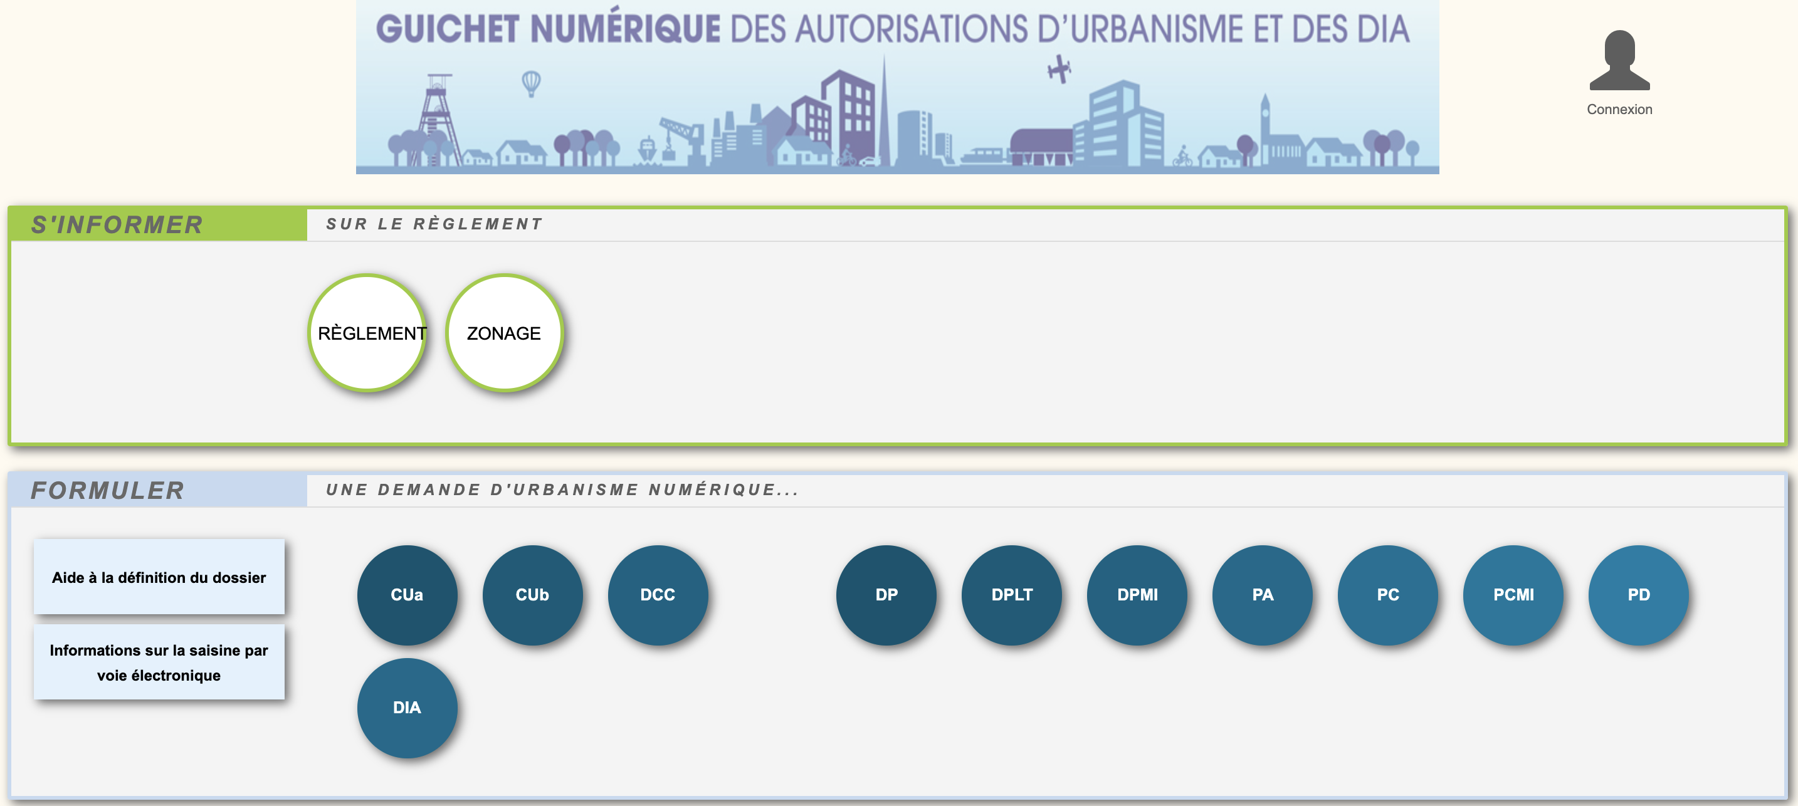Click the FORMULER section heading
The height and width of the screenshot is (806, 1798).
107,491
